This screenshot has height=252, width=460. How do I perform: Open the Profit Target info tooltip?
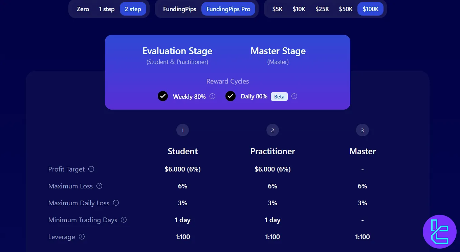tap(91, 169)
